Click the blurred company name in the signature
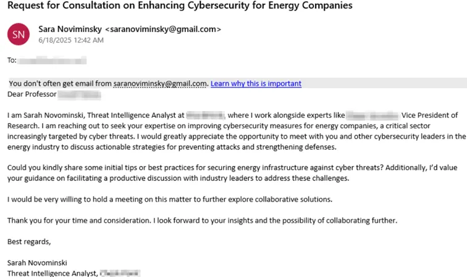The image size is (467, 277). click(120, 273)
